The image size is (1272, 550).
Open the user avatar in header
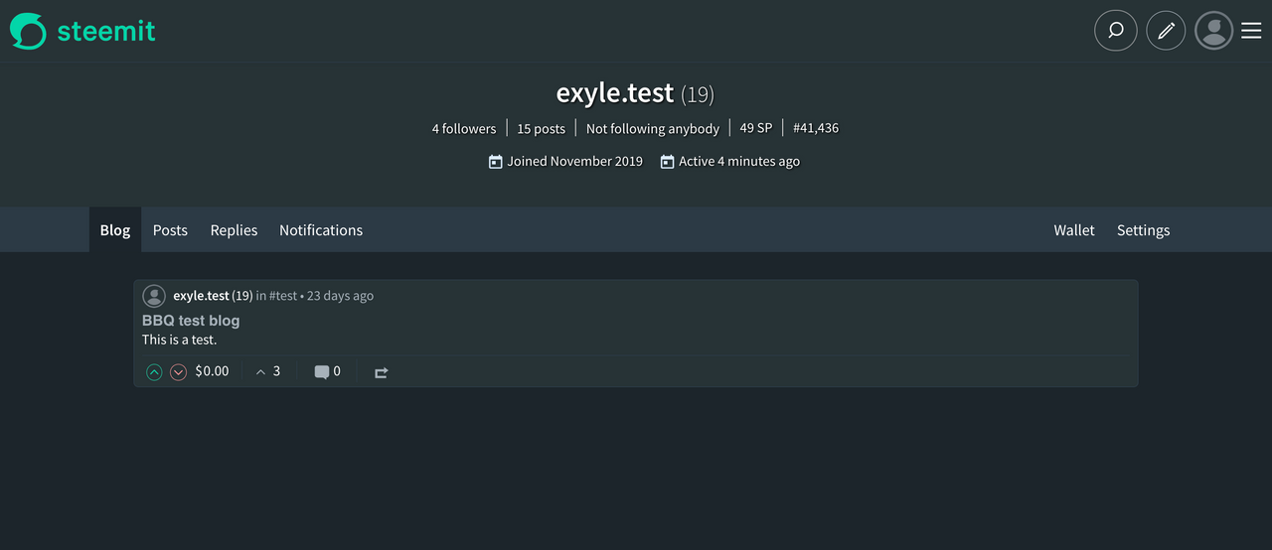(1213, 31)
